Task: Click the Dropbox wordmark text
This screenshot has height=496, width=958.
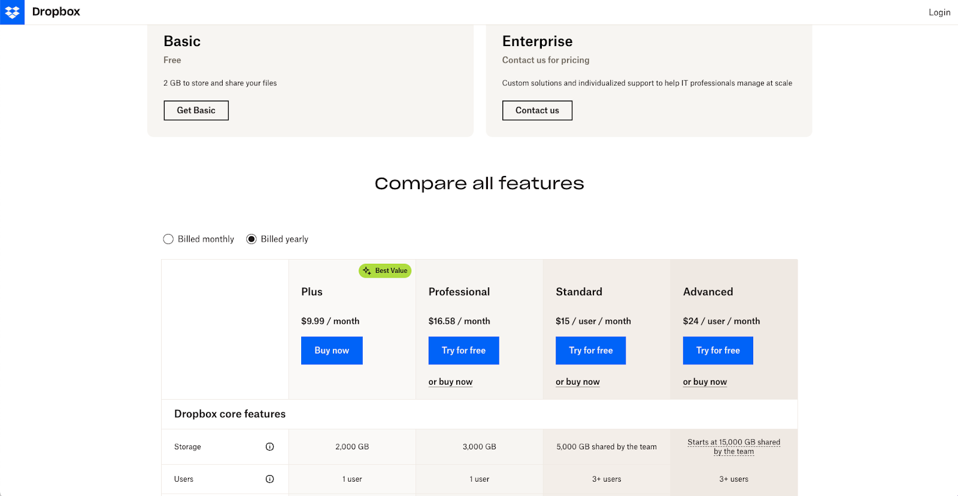Action: (x=56, y=12)
